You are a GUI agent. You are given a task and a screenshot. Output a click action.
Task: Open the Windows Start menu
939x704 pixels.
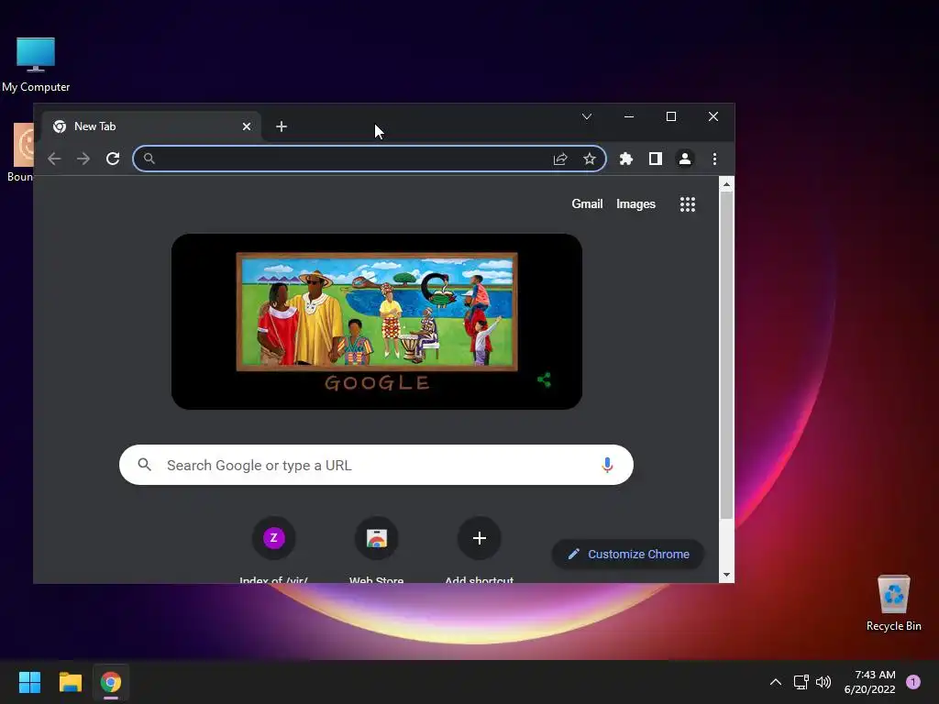(29, 682)
